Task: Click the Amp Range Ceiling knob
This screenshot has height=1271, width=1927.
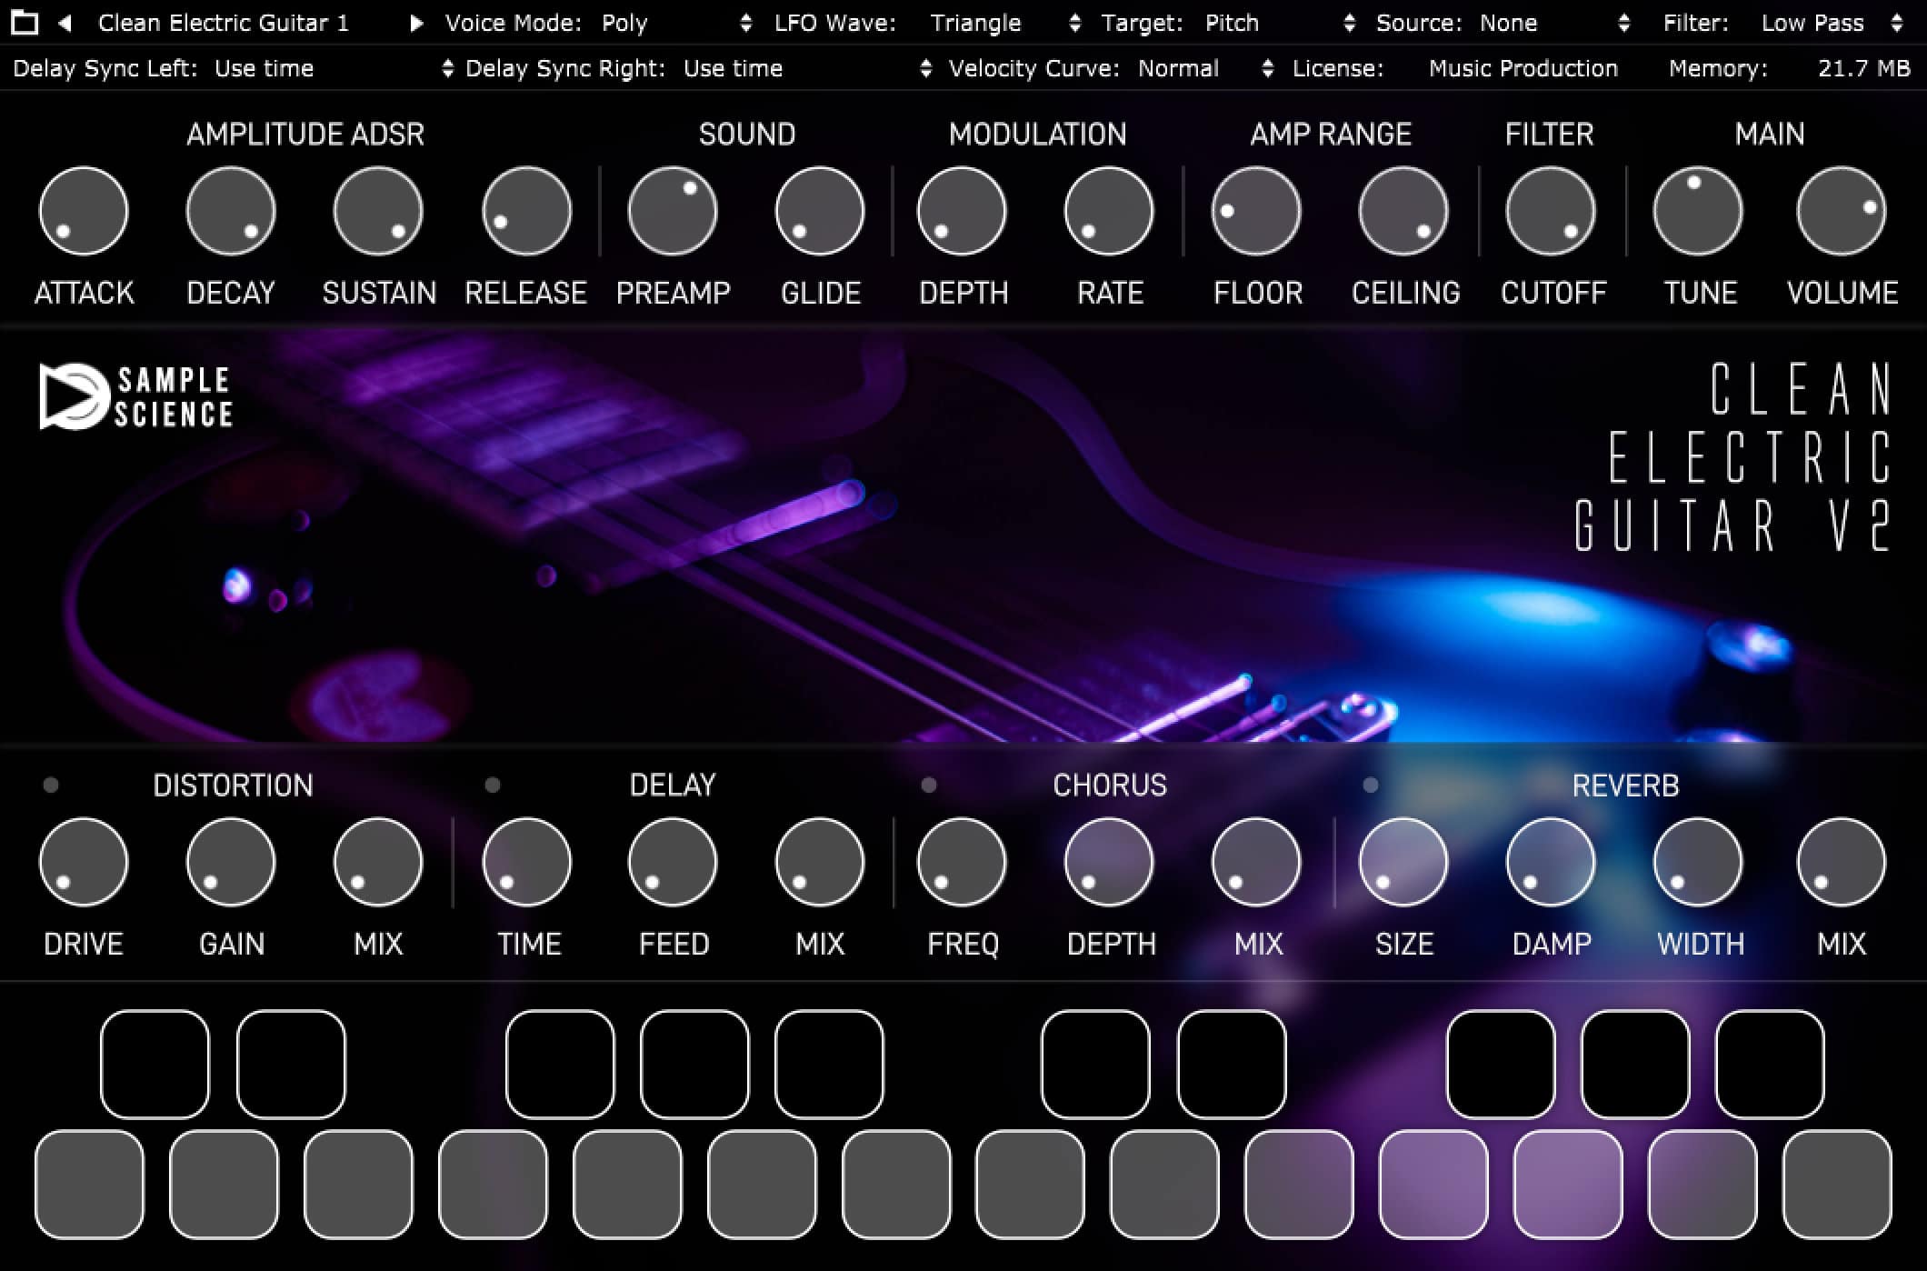Action: (1403, 211)
